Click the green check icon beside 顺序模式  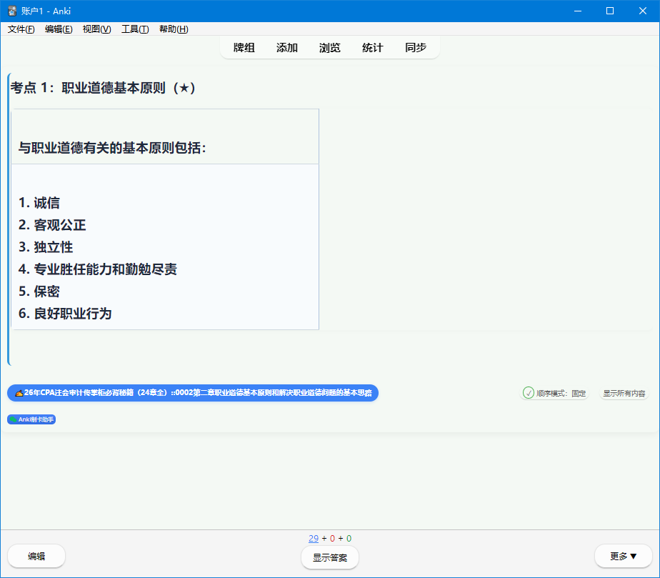tap(529, 393)
